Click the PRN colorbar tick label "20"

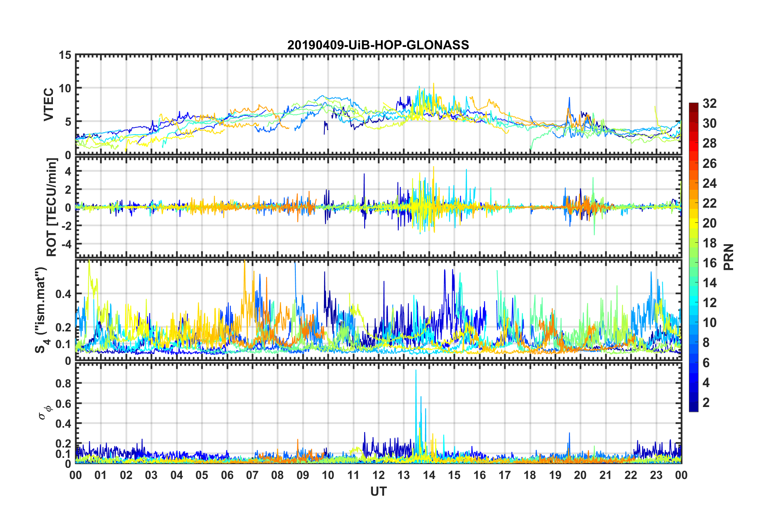click(x=710, y=223)
